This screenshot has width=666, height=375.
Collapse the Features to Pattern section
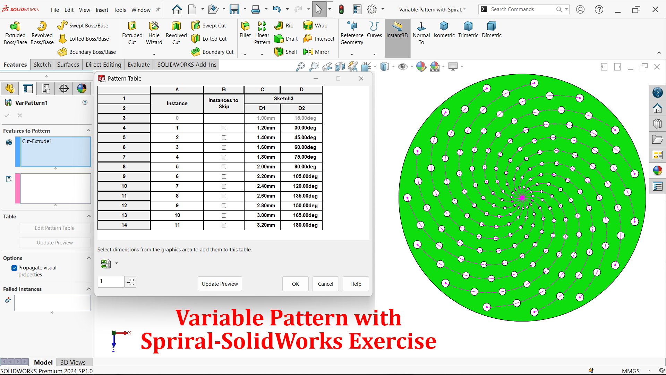pyautogui.click(x=89, y=131)
